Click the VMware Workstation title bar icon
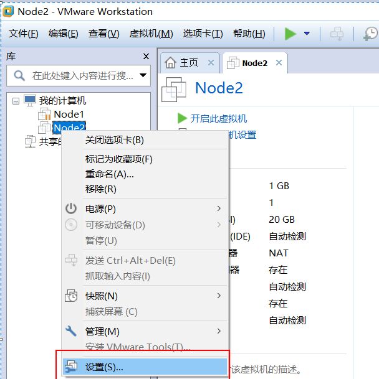Viewport: 379px width, 379px height. (x=8, y=11)
